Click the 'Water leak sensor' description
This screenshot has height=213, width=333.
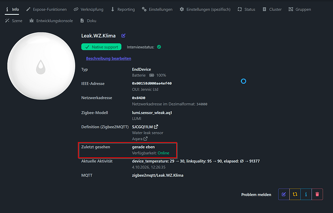(148, 133)
